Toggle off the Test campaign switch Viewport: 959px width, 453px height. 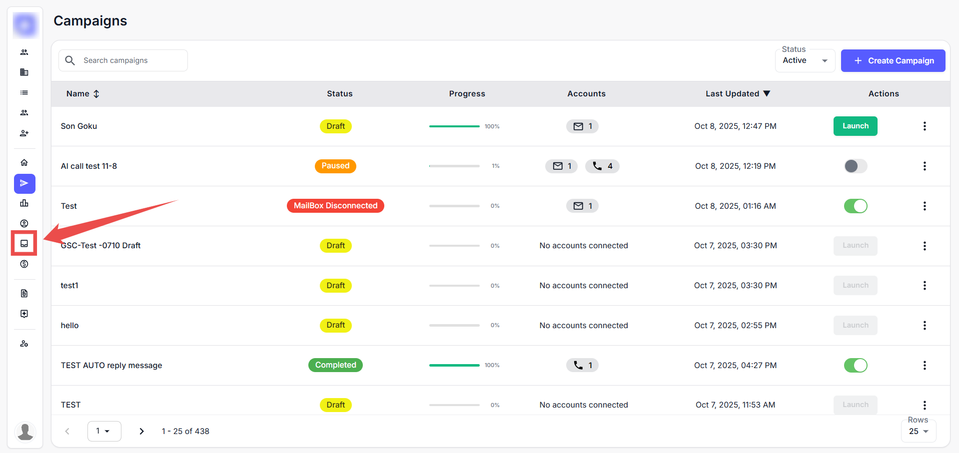coord(856,206)
